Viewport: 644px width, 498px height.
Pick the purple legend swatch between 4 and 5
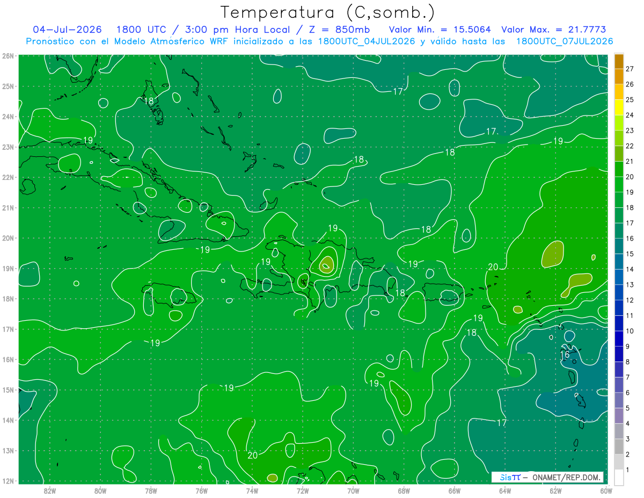point(619,415)
